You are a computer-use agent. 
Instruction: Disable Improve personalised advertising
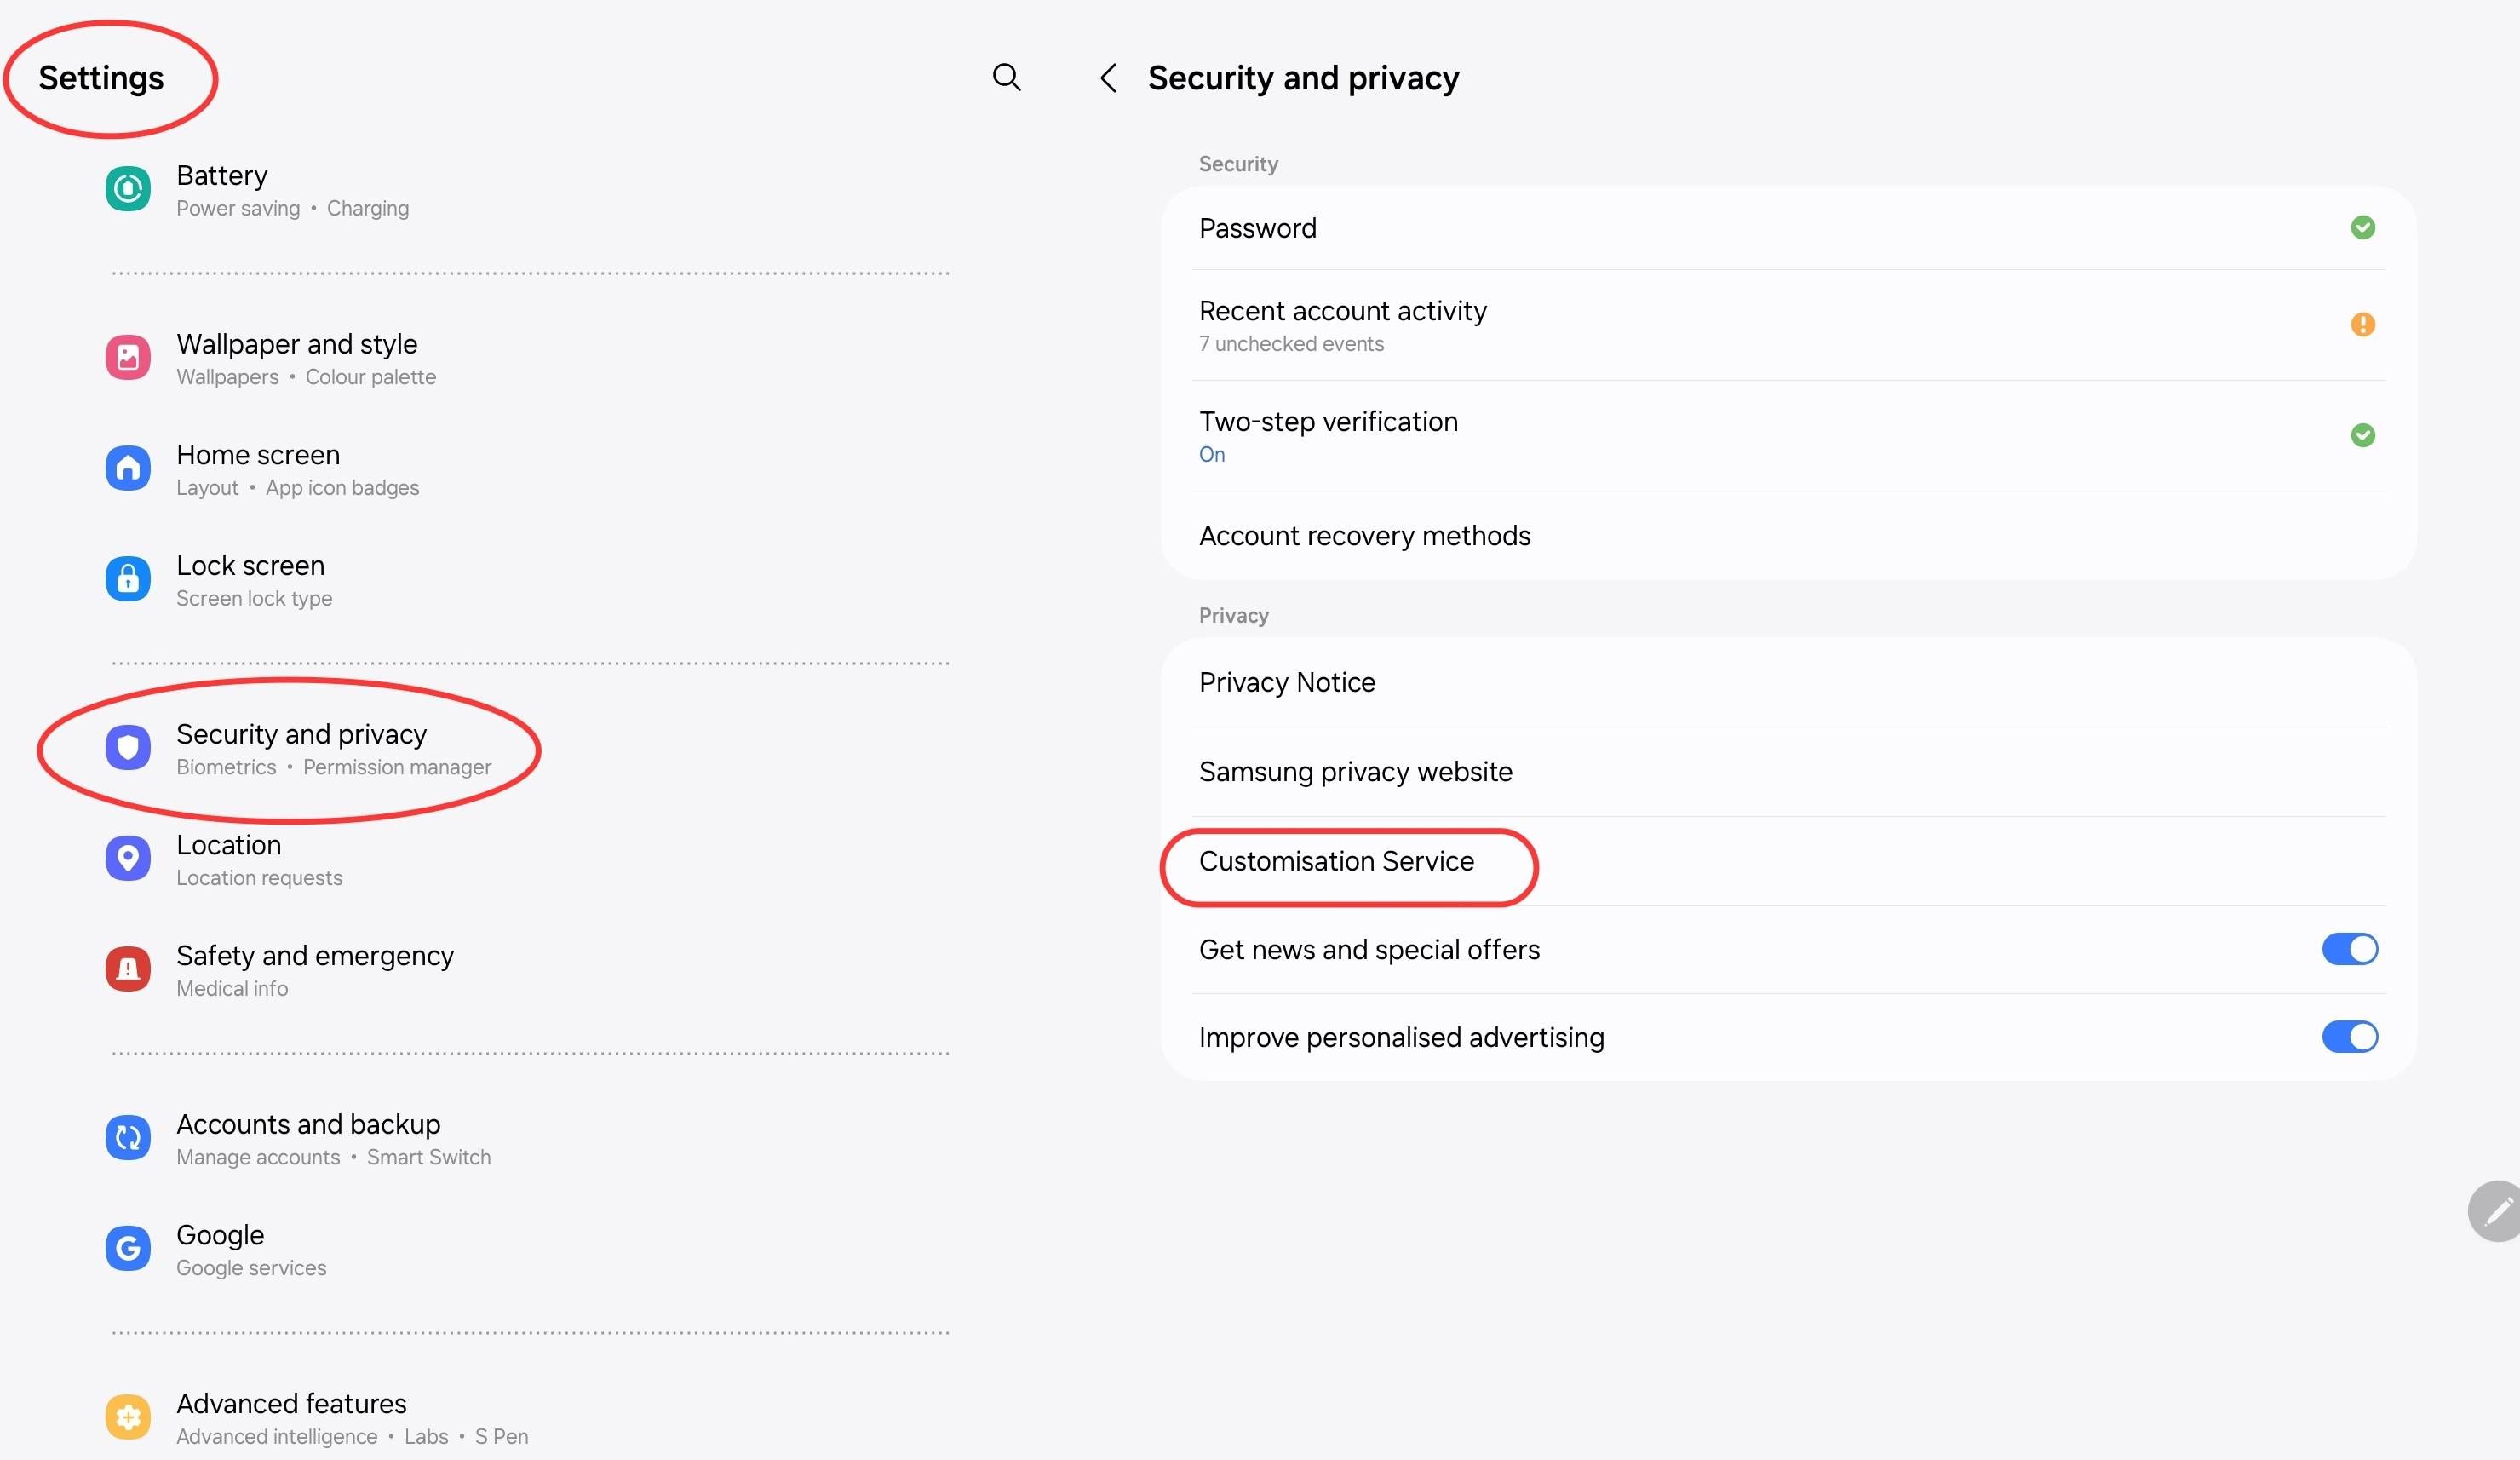pos(2349,1037)
